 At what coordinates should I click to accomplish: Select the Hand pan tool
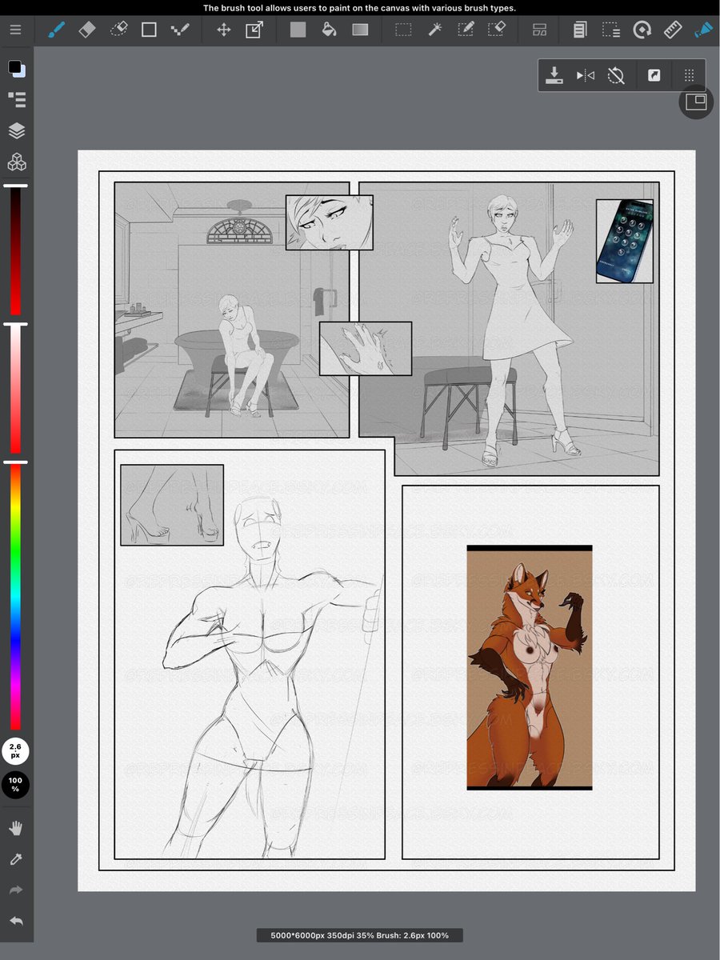pos(16,828)
